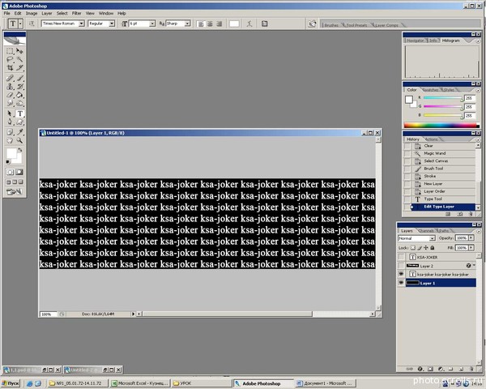Screen dimensions: 486x389
Task: Open the Image menu
Action: 32,13
